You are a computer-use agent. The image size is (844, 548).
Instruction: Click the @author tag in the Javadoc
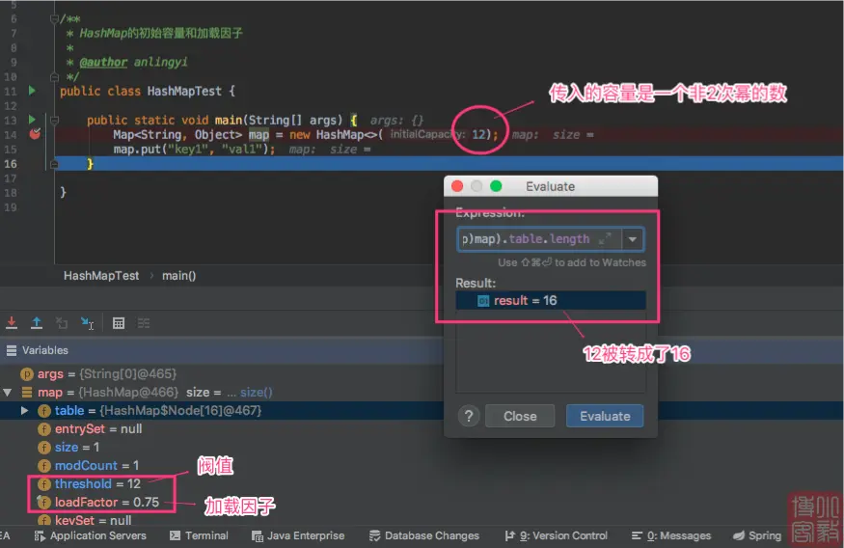click(x=103, y=62)
